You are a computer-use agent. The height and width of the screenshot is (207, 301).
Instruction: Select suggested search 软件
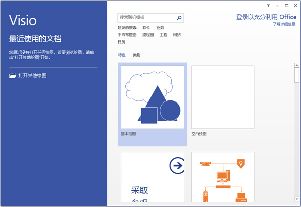point(146,28)
